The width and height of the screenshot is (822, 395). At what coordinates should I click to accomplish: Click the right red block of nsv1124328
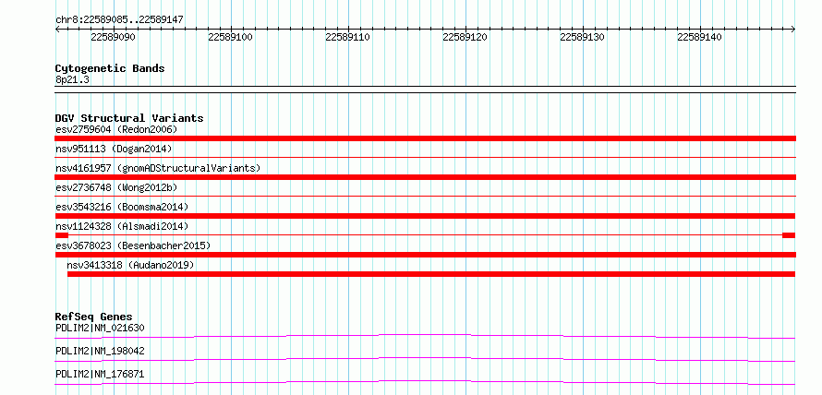(x=789, y=235)
